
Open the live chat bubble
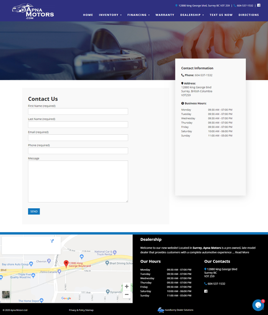(258, 305)
